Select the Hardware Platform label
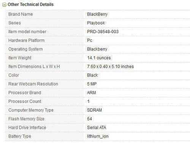 tap(26, 40)
